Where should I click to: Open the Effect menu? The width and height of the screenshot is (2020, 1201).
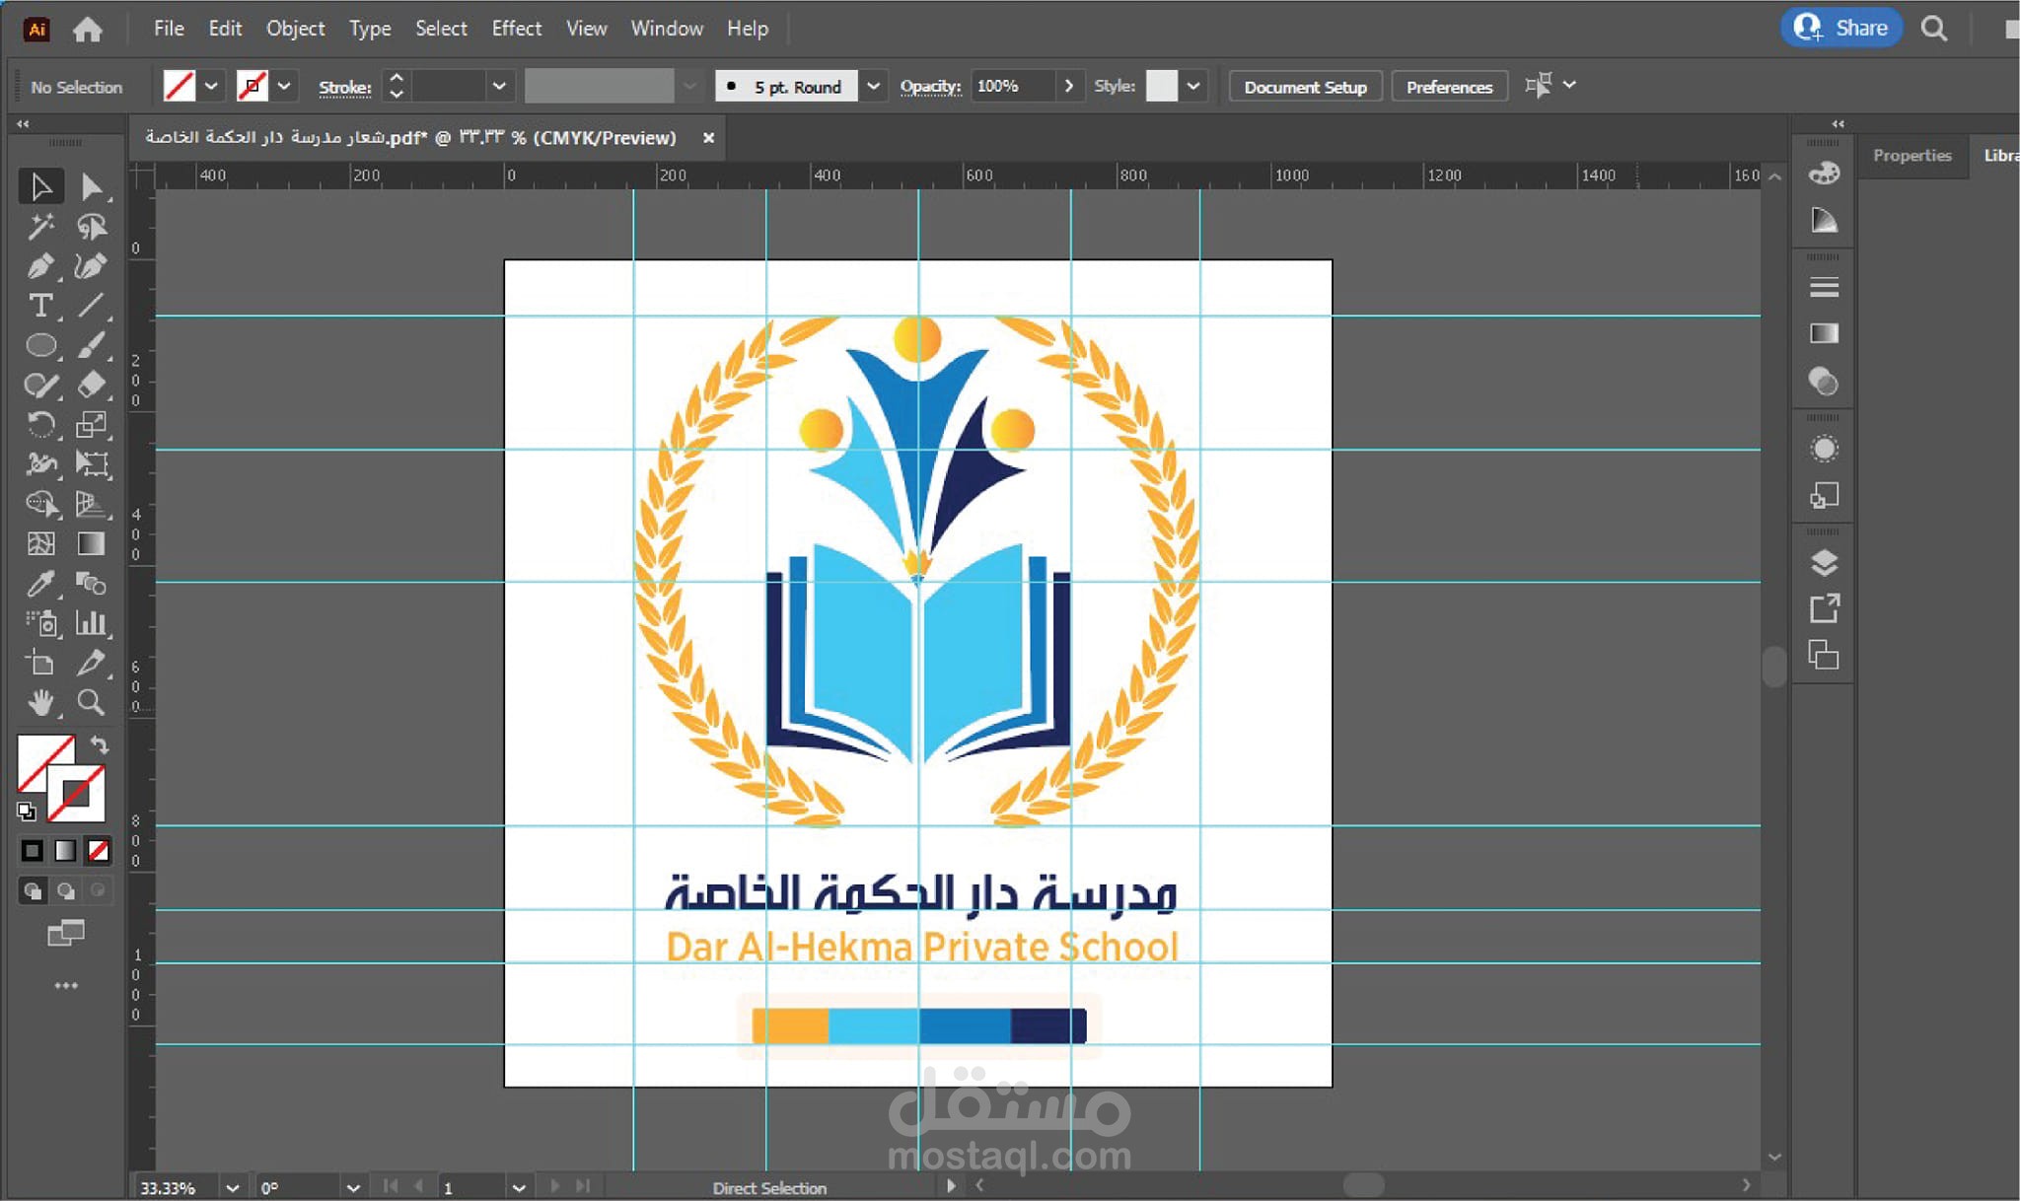516,29
